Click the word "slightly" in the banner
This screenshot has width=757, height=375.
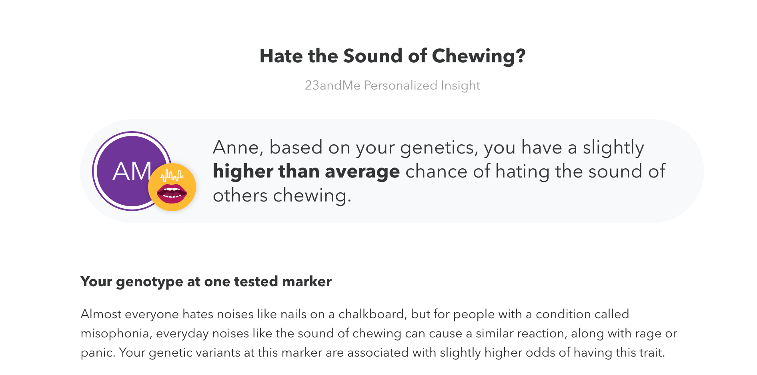(x=613, y=148)
